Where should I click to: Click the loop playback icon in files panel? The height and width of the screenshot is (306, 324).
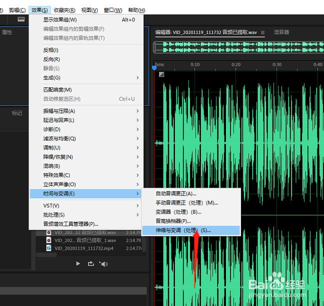(x=90, y=264)
